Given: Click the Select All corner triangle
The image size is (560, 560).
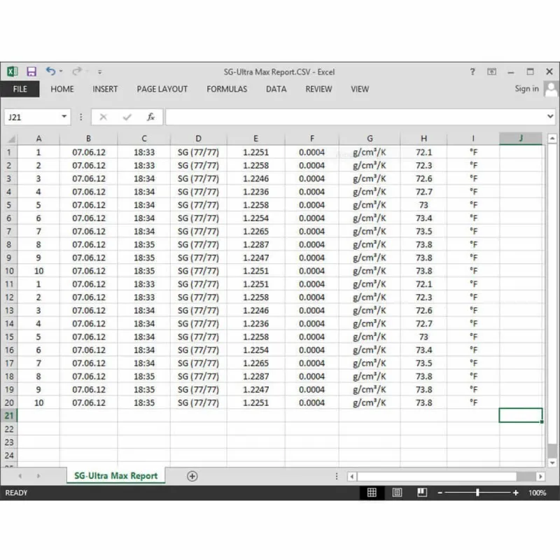Looking at the screenshot, I should click(x=10, y=139).
